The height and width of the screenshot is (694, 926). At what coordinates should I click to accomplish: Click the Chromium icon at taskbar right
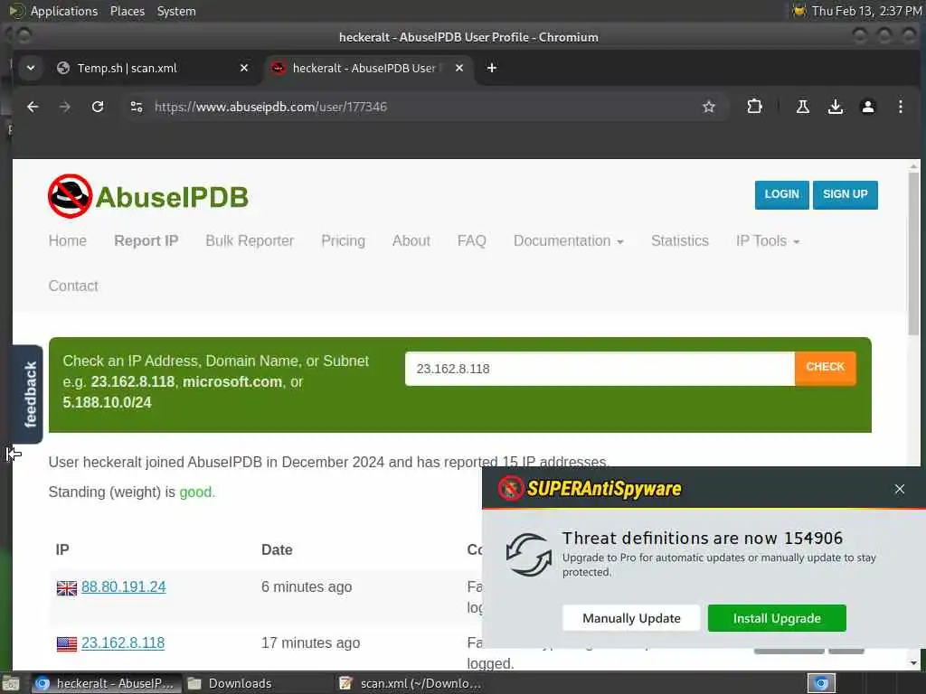[821, 683]
